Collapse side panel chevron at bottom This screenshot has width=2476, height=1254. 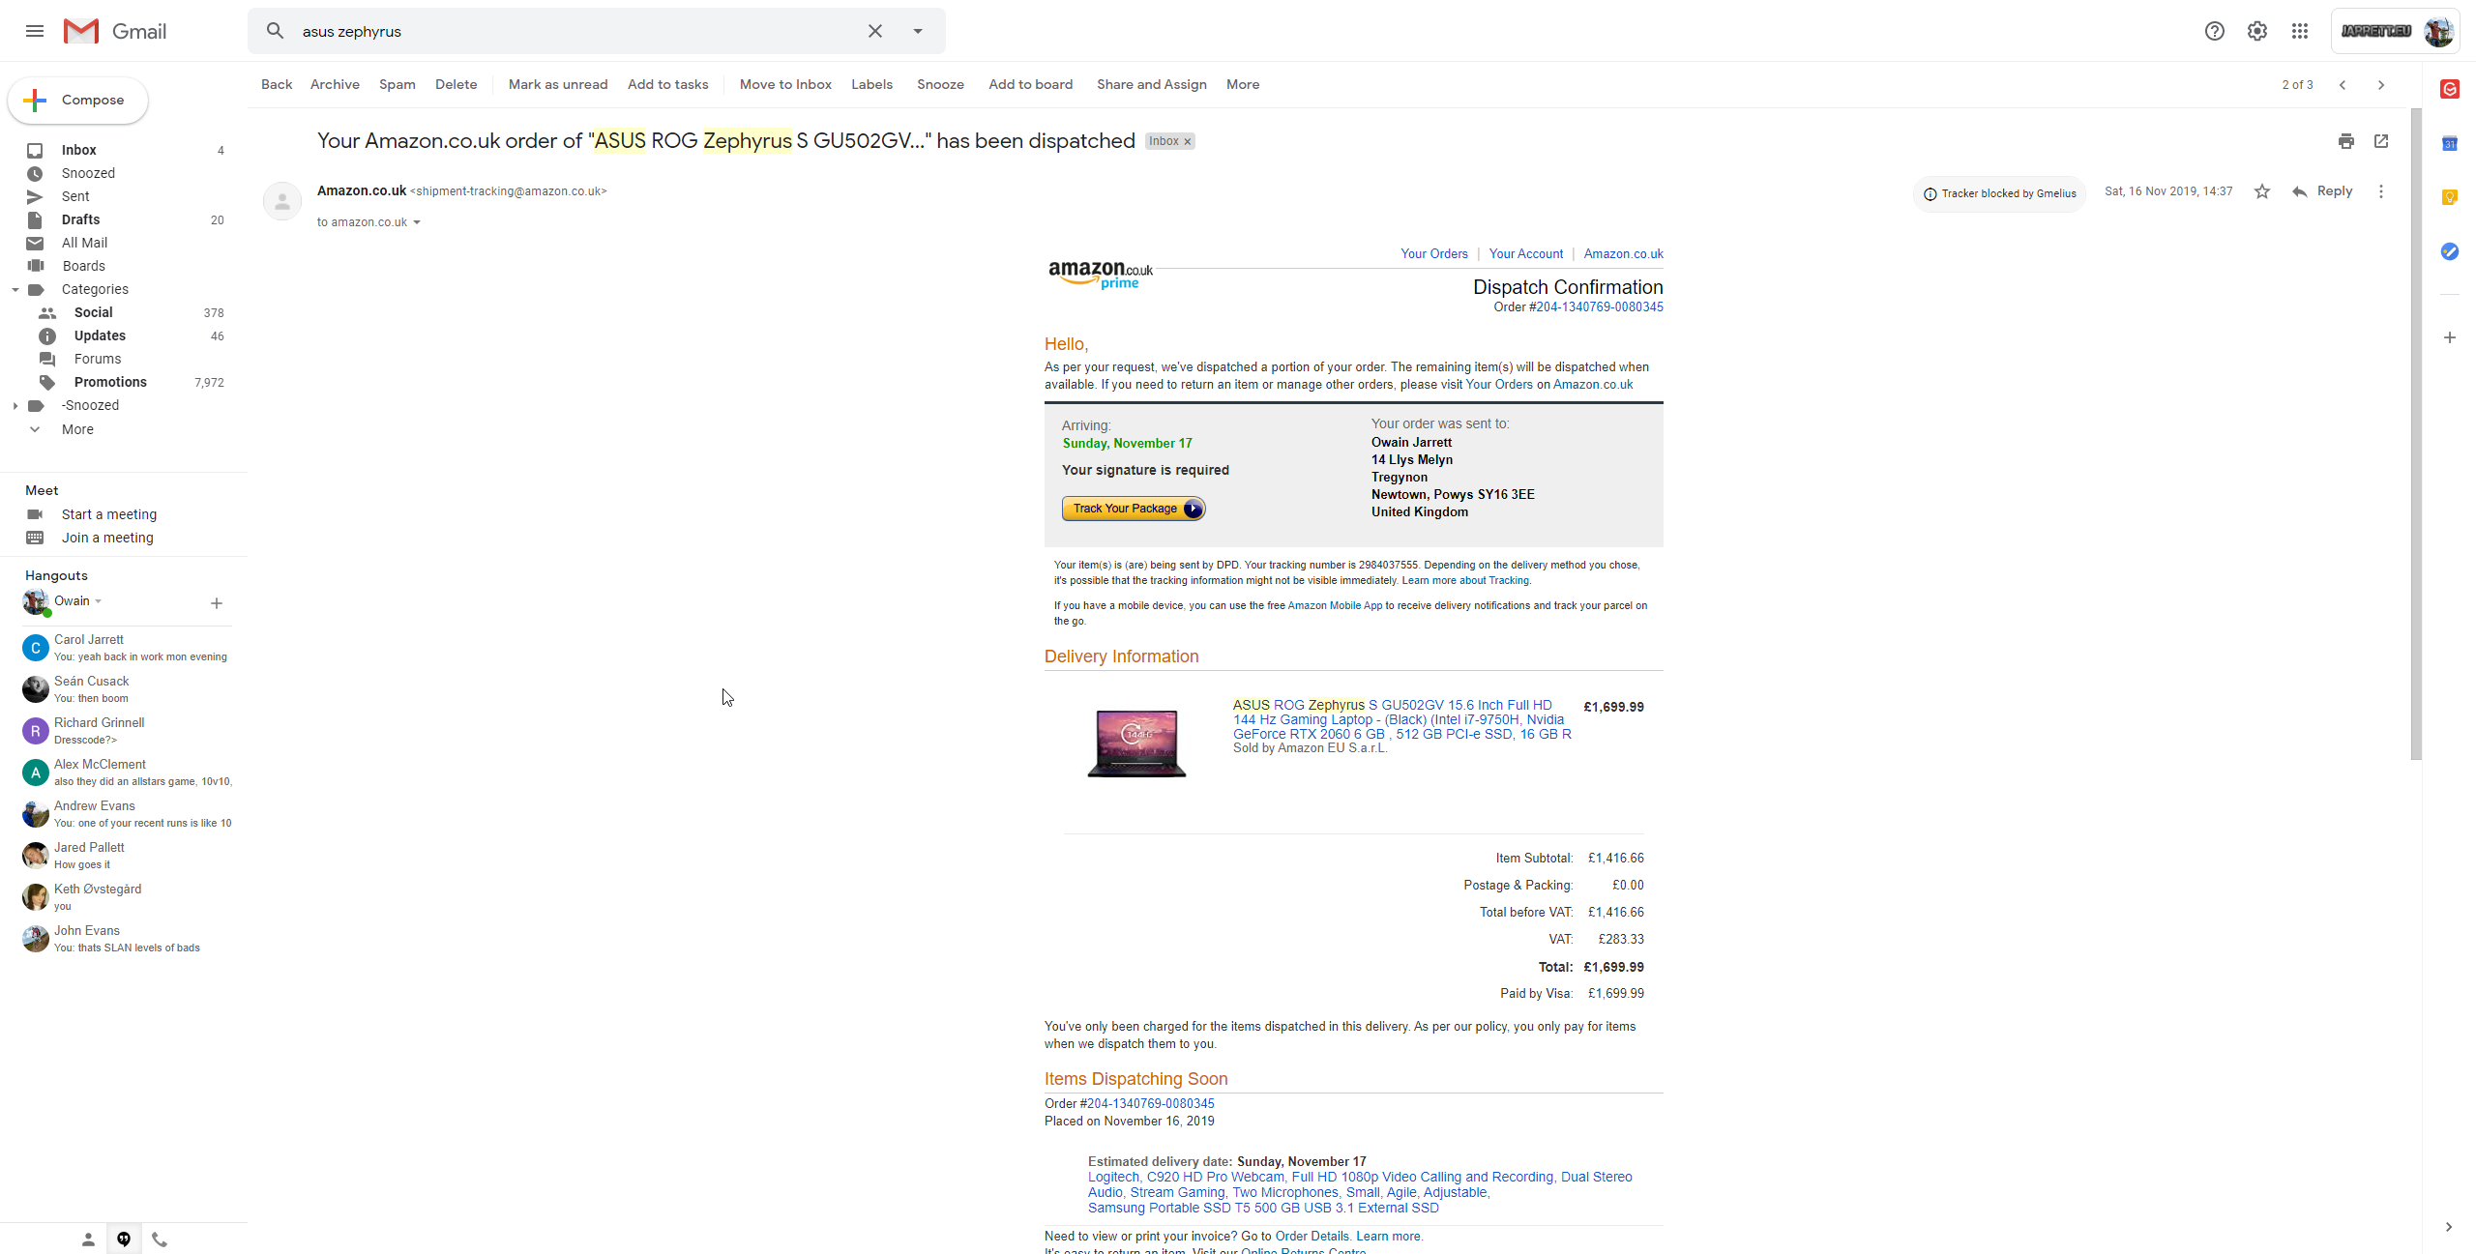click(x=2449, y=1227)
